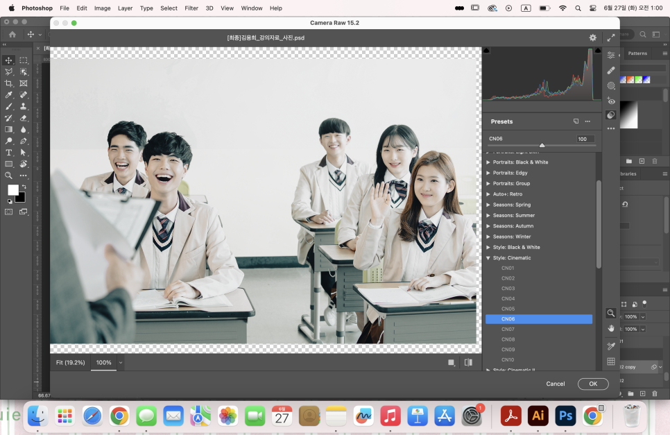670x435 pixels.
Task: Select the Horizontal Type tool
Action: coord(8,153)
